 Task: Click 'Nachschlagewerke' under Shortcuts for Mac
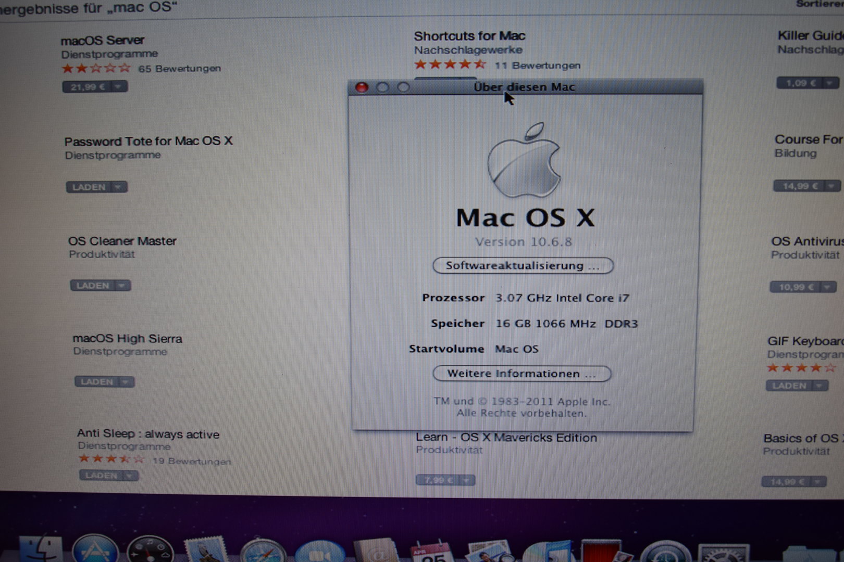(468, 50)
